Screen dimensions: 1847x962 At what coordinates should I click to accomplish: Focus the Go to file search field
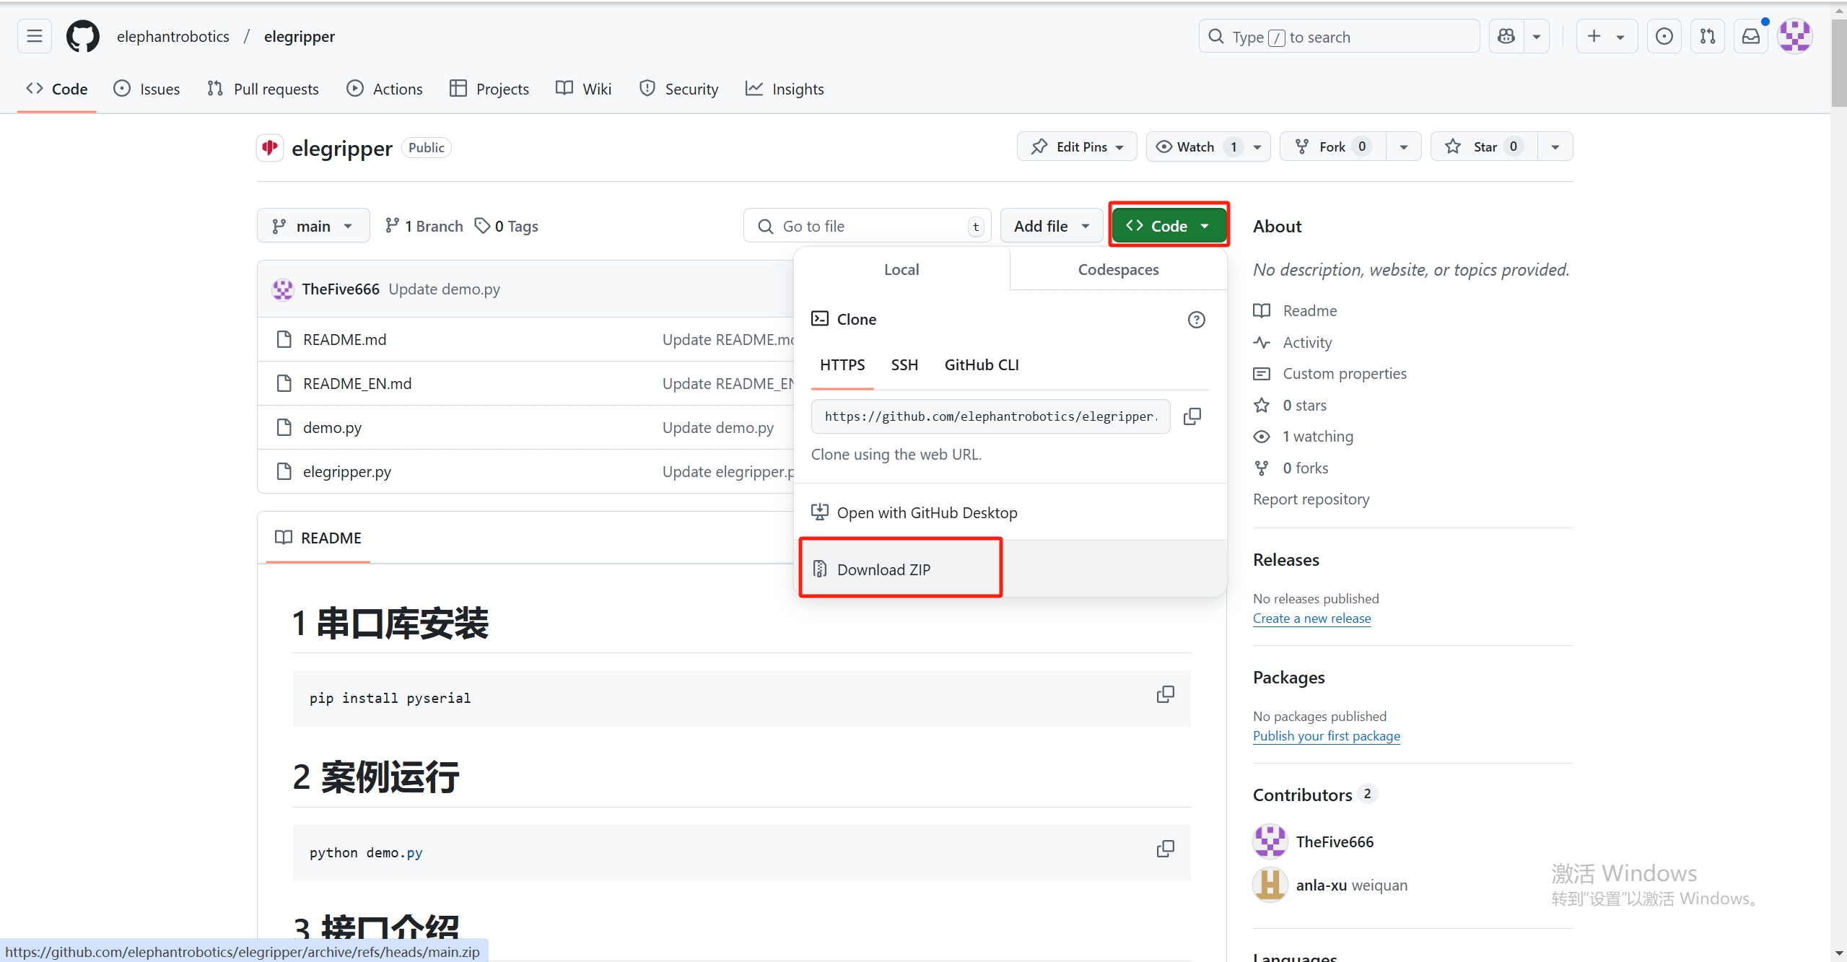866,226
